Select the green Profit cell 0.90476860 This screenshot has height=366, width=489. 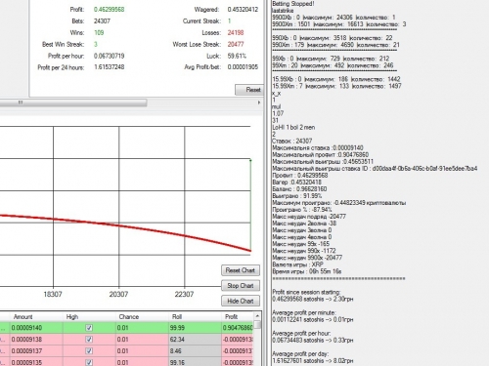[x=238, y=328]
